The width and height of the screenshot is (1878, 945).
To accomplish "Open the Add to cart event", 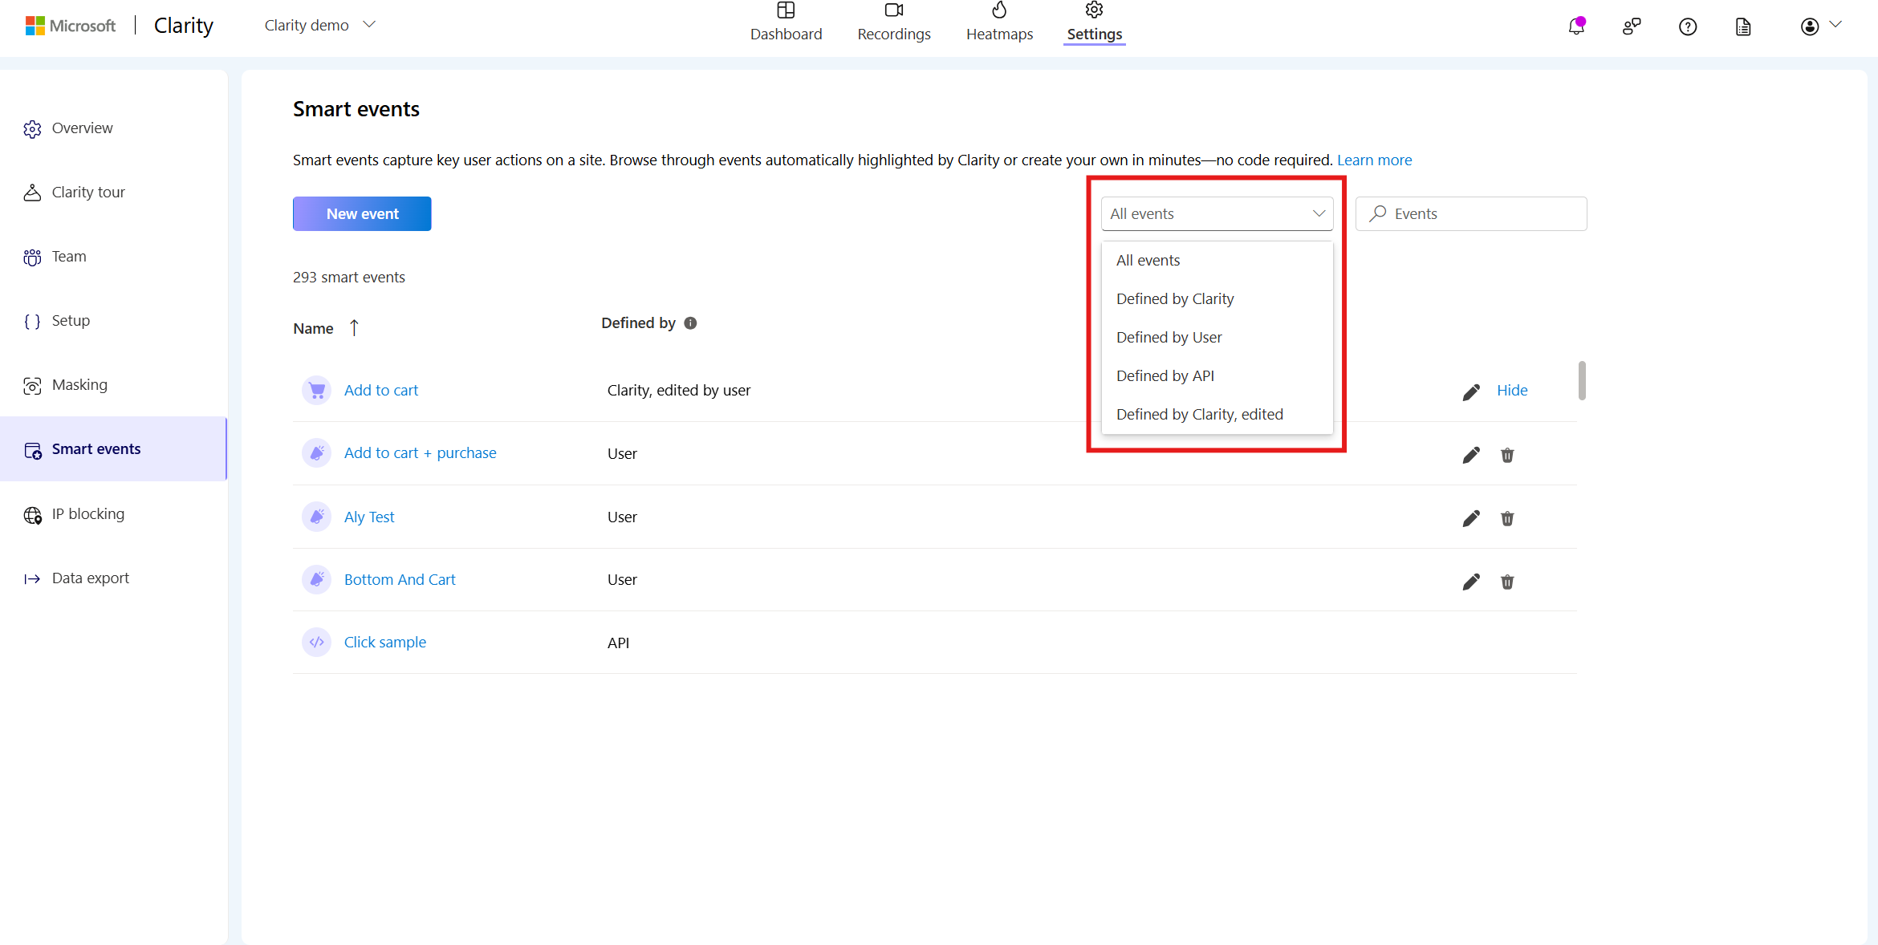I will coord(381,391).
